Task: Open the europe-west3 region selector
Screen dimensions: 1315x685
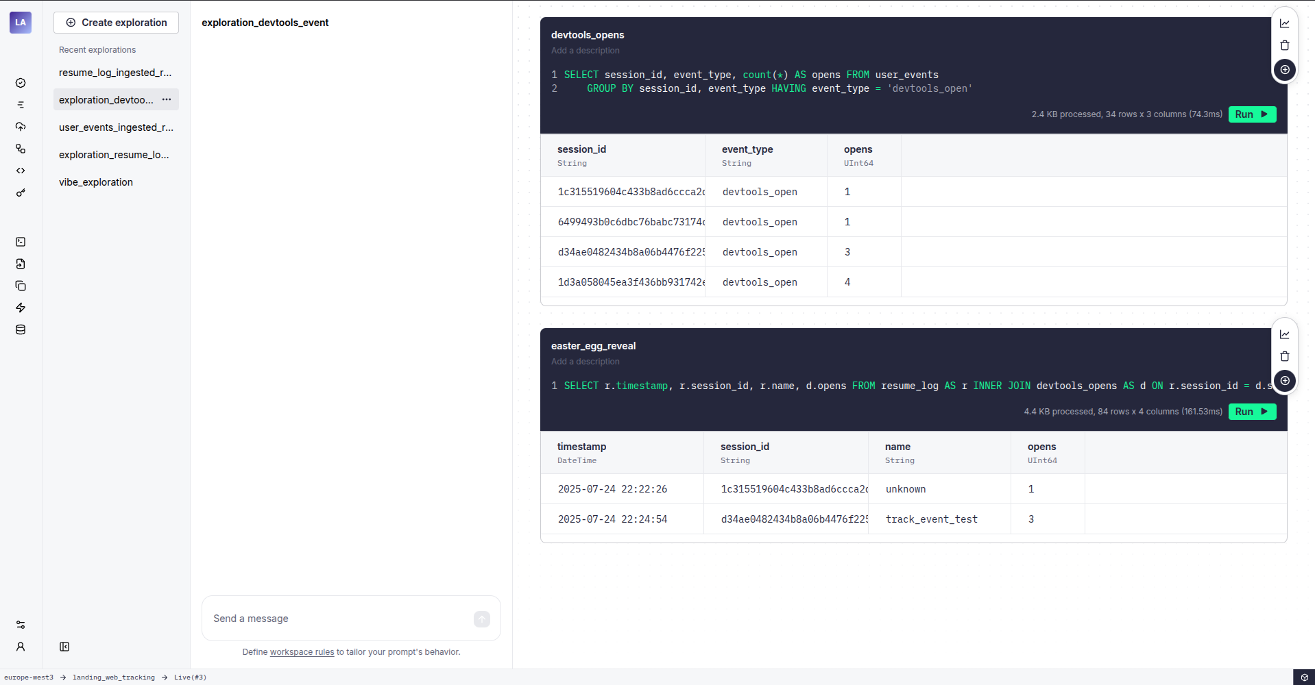Action: [x=29, y=677]
